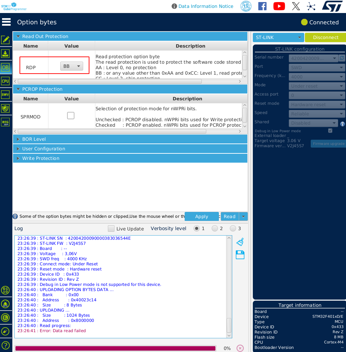The image size is (346, 352).
Task: Click the log panel vertical scrollbar
Action: pyautogui.click(x=229, y=325)
